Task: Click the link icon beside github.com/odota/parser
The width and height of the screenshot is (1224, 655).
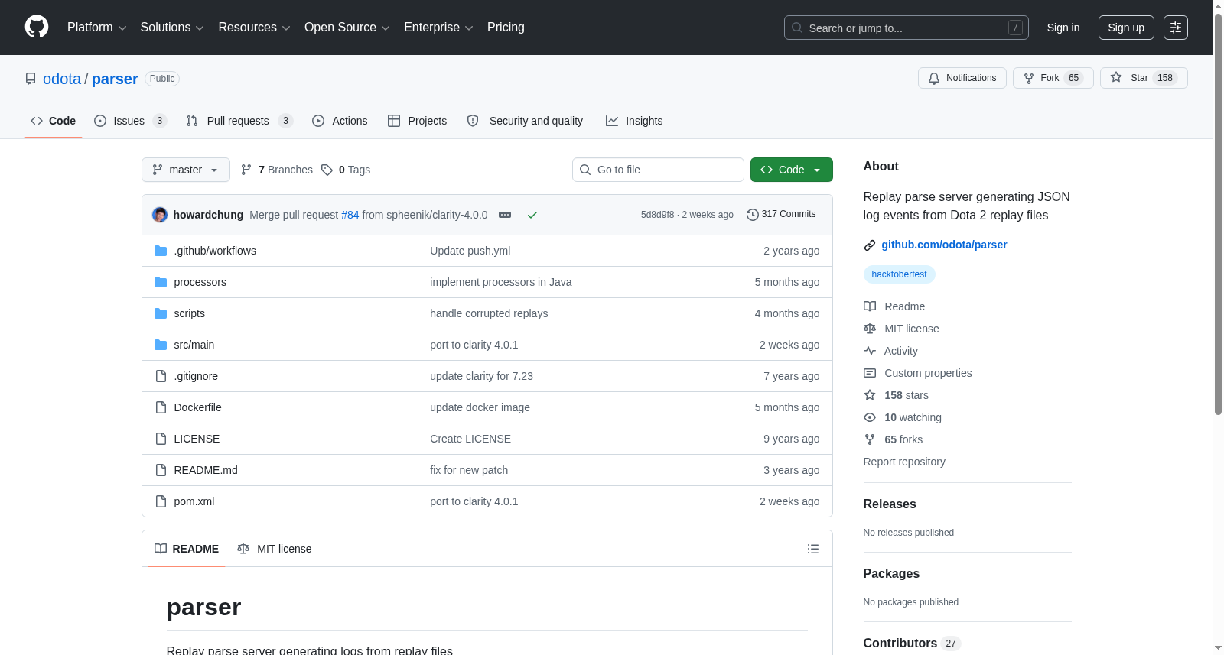Action: pyautogui.click(x=870, y=245)
